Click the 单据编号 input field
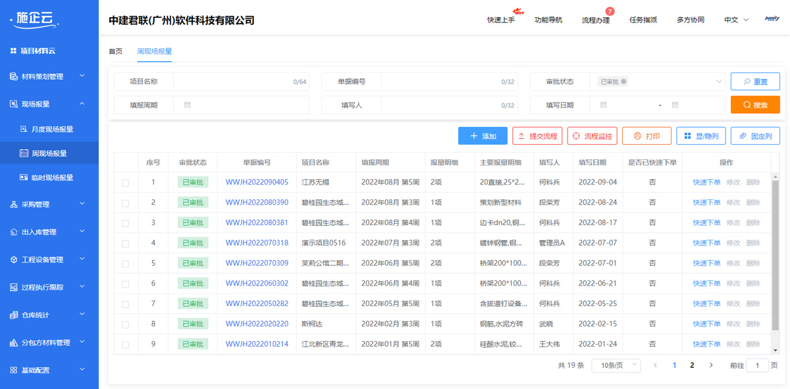790x389 pixels. click(x=449, y=82)
